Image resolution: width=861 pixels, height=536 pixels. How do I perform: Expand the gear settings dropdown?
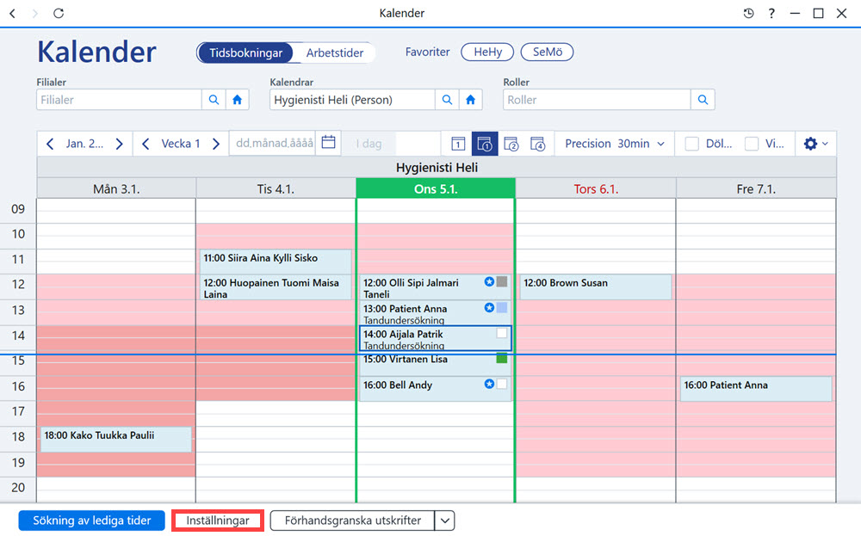click(x=815, y=144)
